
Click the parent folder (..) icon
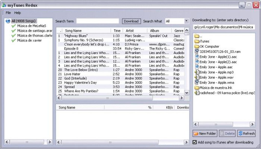pyautogui.click(x=197, y=36)
